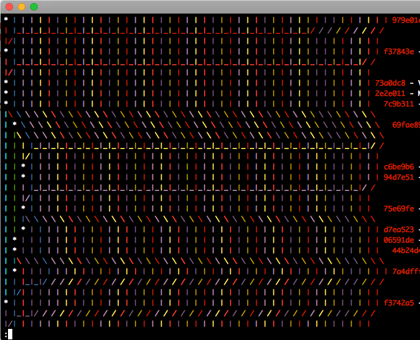Image resolution: width=420 pixels, height=340 pixels.
Task: Click the asterisk marker of commit 7c9b311
Action: click(6, 103)
